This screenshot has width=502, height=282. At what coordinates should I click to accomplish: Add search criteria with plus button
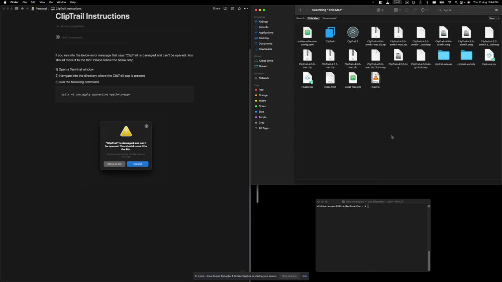[498, 18]
